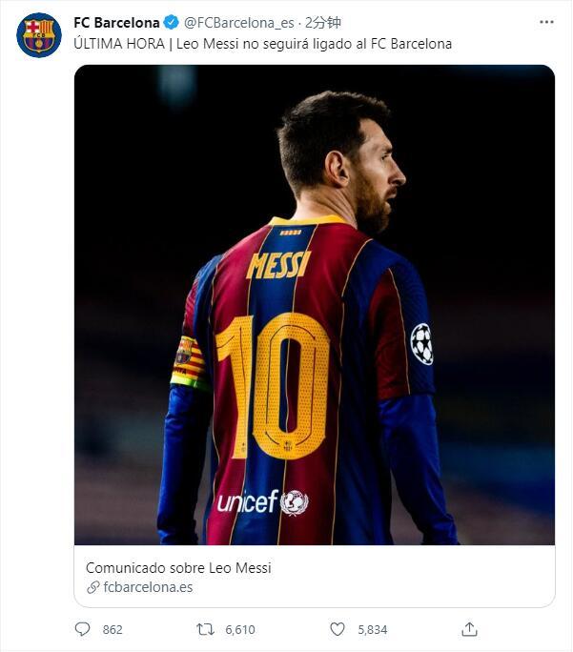
Task: Select the tweet text about Leo Messi
Action: click(263, 44)
